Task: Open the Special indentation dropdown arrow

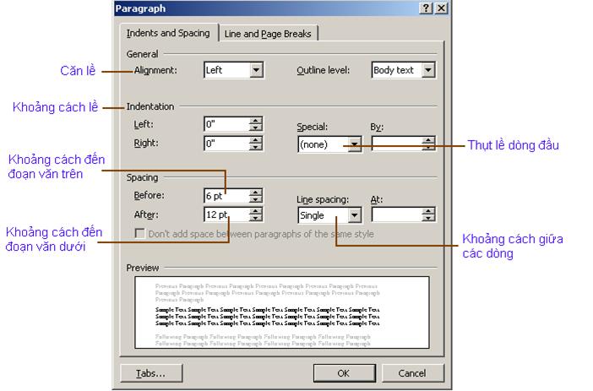Action: click(354, 144)
